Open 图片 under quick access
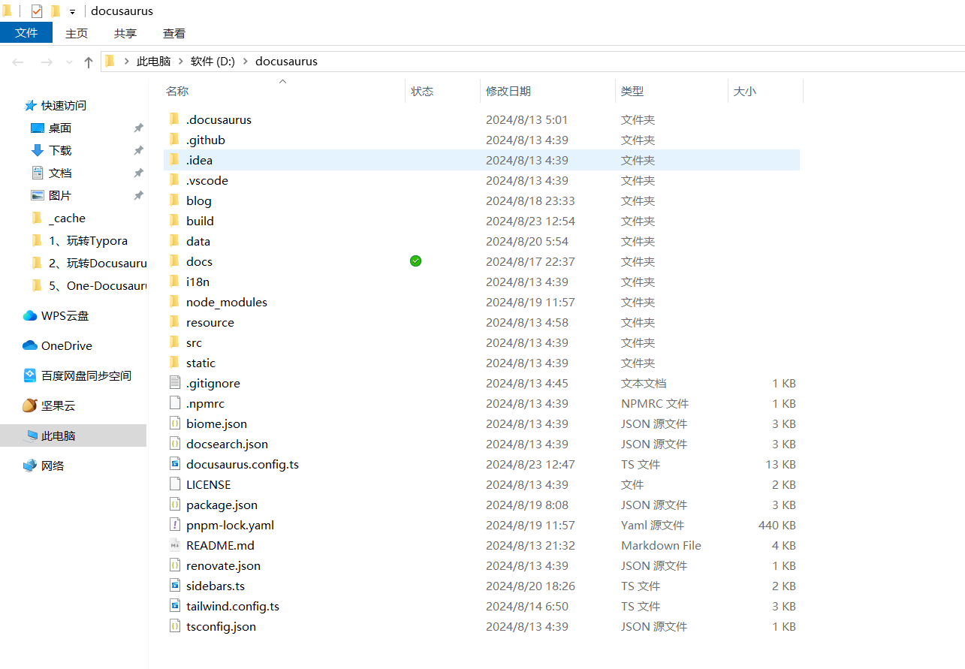 click(51, 196)
